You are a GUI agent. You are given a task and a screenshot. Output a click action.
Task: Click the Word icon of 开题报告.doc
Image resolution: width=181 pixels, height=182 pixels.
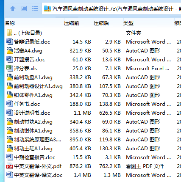[x=9, y=59]
